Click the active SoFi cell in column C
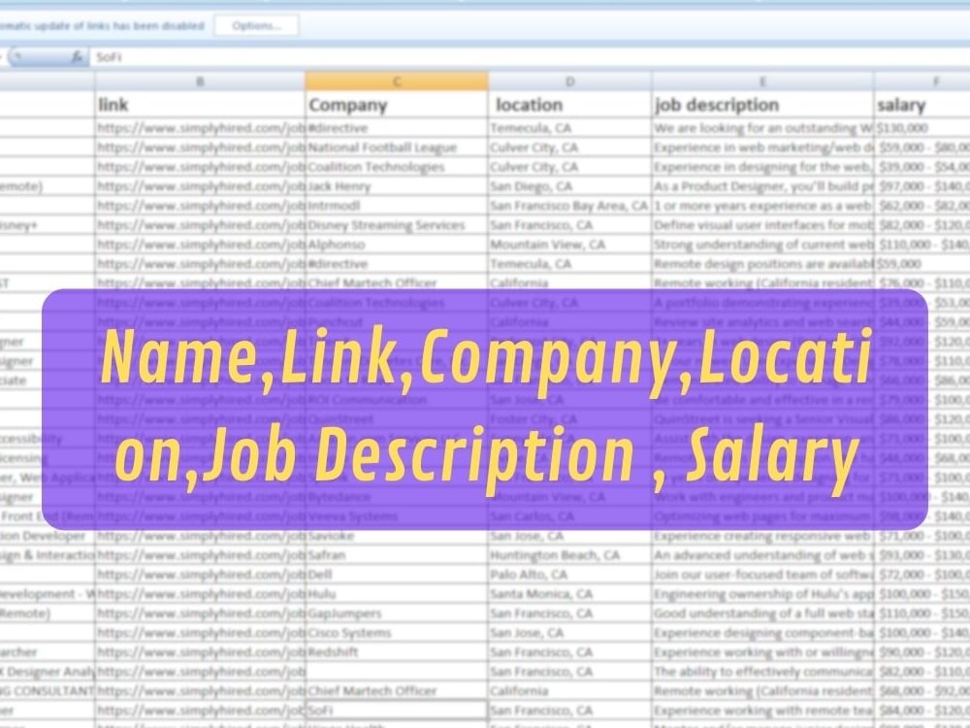The height and width of the screenshot is (728, 970). 397,711
